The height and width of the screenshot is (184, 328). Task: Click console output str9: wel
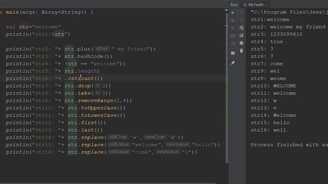pyautogui.click(x=265, y=71)
